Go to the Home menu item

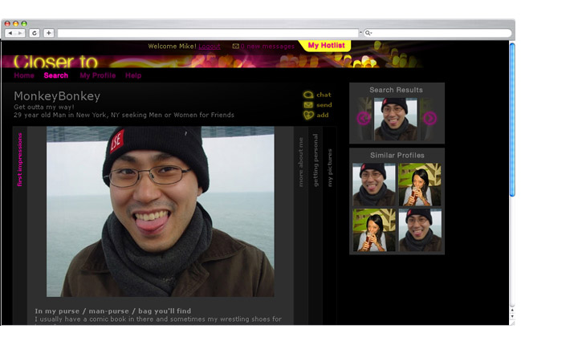(24, 75)
